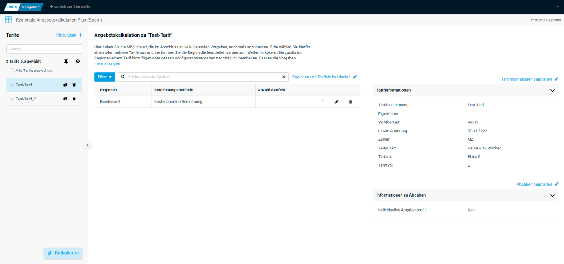Toggle visibility eye icon for selected tariffs
Screen dimensions: 564x264
[x=78, y=62]
